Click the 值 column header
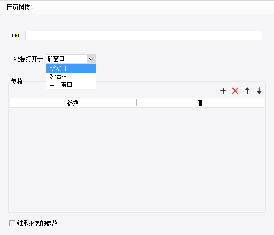Screen dimensions: 274x235 click(199, 103)
